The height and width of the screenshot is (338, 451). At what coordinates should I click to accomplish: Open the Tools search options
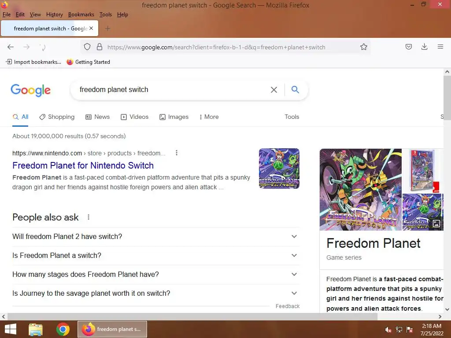coord(292,117)
